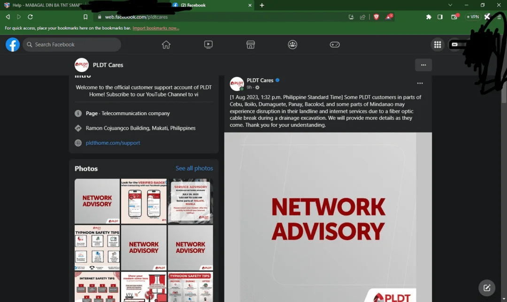Open the PLDT Cares page three-dot options
The image size is (507, 302).
click(423, 65)
